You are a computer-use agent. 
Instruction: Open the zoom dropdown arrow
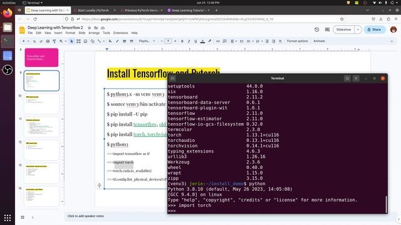pyautogui.click(x=65, y=41)
